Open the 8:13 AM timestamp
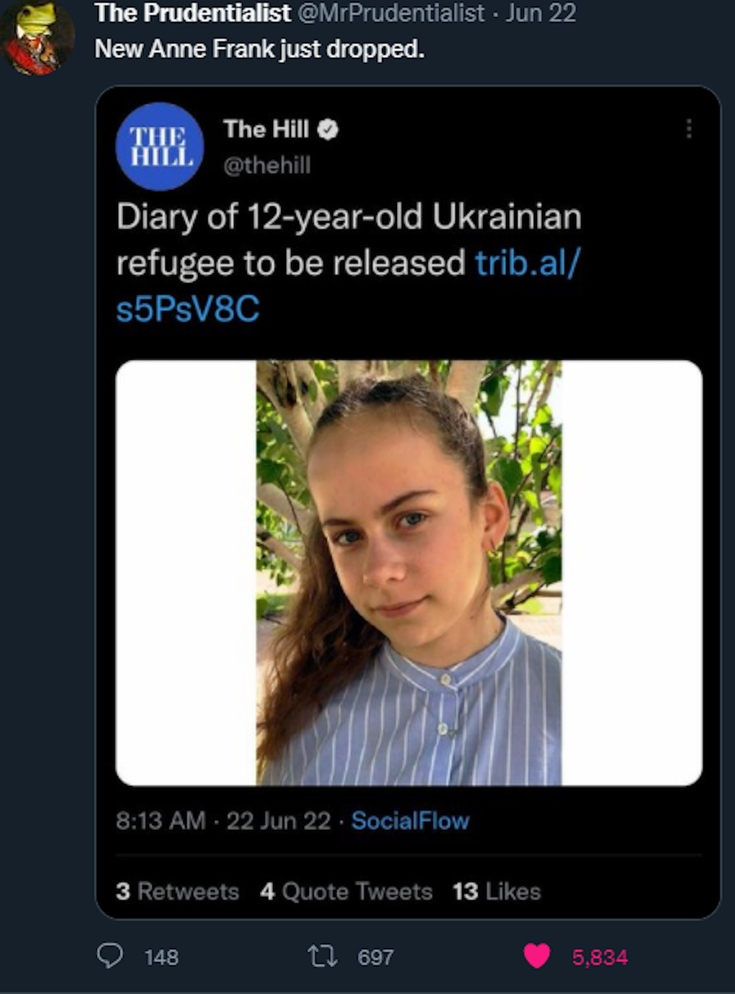The width and height of the screenshot is (735, 994). (x=161, y=821)
